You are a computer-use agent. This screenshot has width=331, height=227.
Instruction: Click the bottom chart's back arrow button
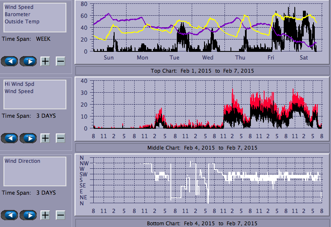coord(9,215)
